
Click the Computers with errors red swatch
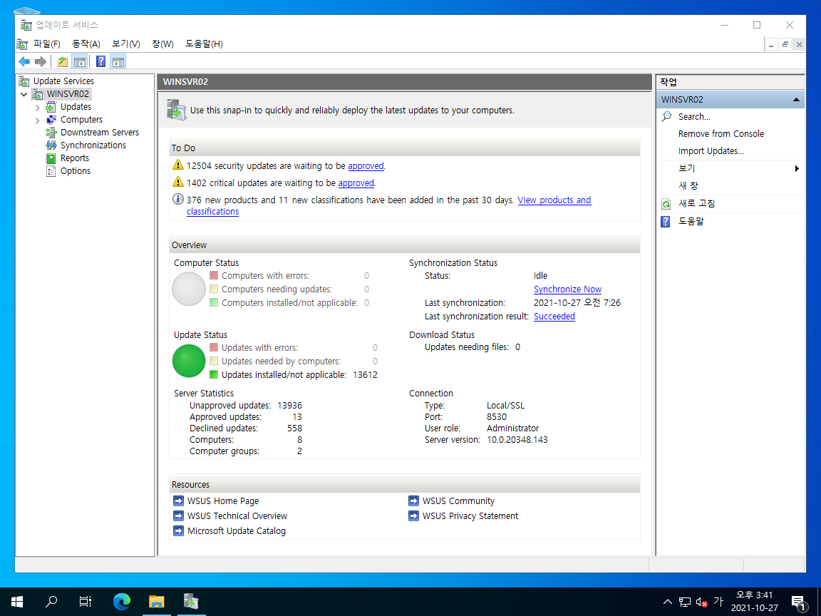click(x=214, y=275)
